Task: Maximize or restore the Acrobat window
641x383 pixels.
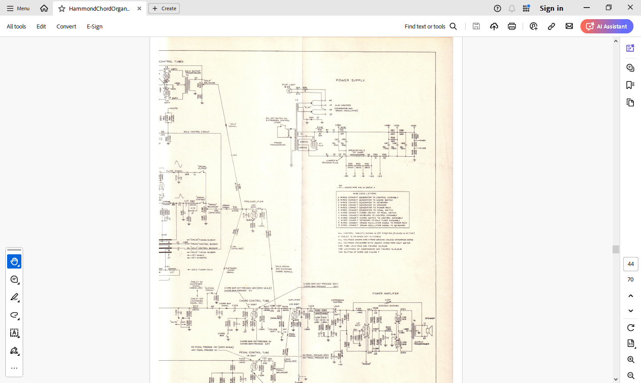Action: tap(609, 8)
